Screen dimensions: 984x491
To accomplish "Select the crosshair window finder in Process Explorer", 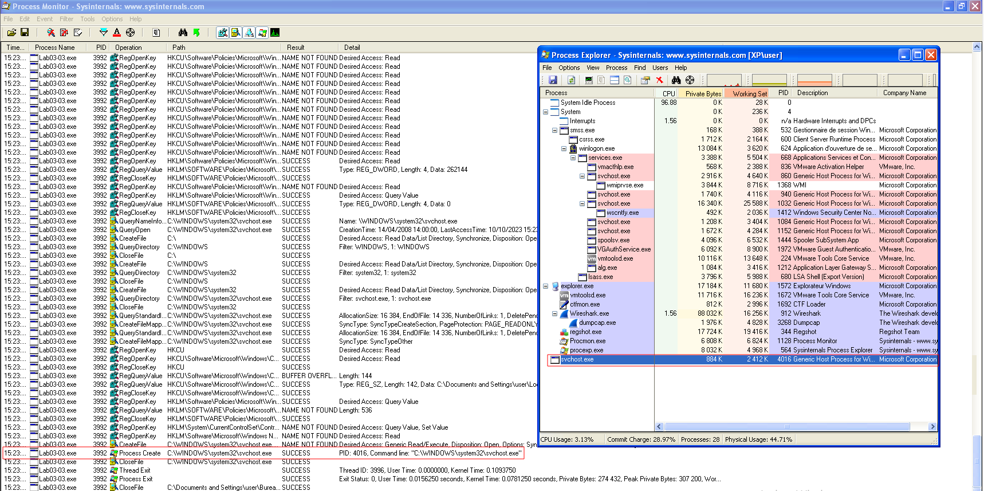I will pyautogui.click(x=690, y=80).
